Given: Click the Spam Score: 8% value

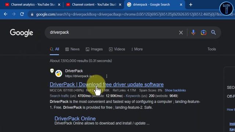Looking at the screenshot, I should tap(151, 90).
